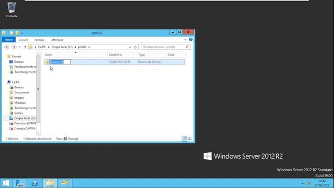Select Bureau under Favoris
Viewport: 334px width, 188px height.
[19, 62]
